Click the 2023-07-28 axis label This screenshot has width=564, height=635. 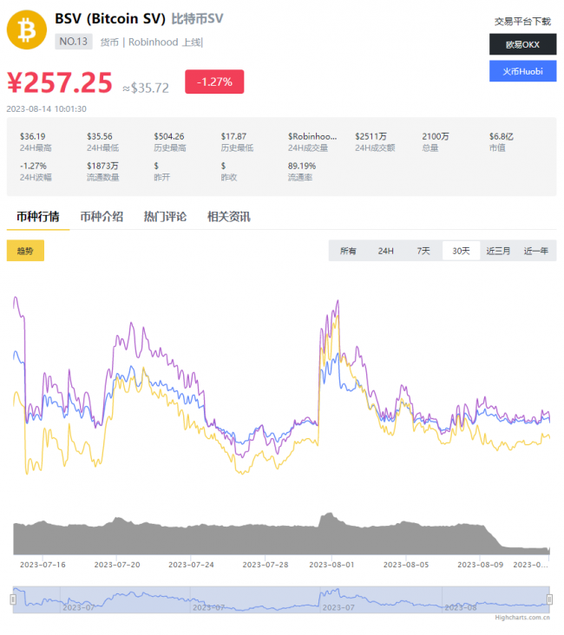click(266, 565)
